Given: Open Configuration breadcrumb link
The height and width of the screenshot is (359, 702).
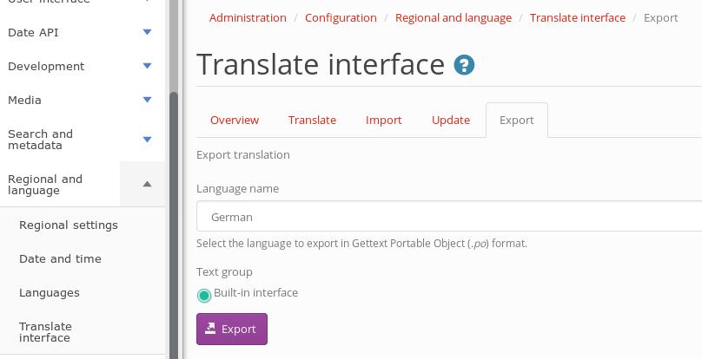Looking at the screenshot, I should 341,17.
